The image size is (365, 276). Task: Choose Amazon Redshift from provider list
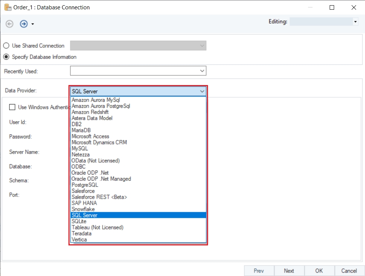click(90, 112)
